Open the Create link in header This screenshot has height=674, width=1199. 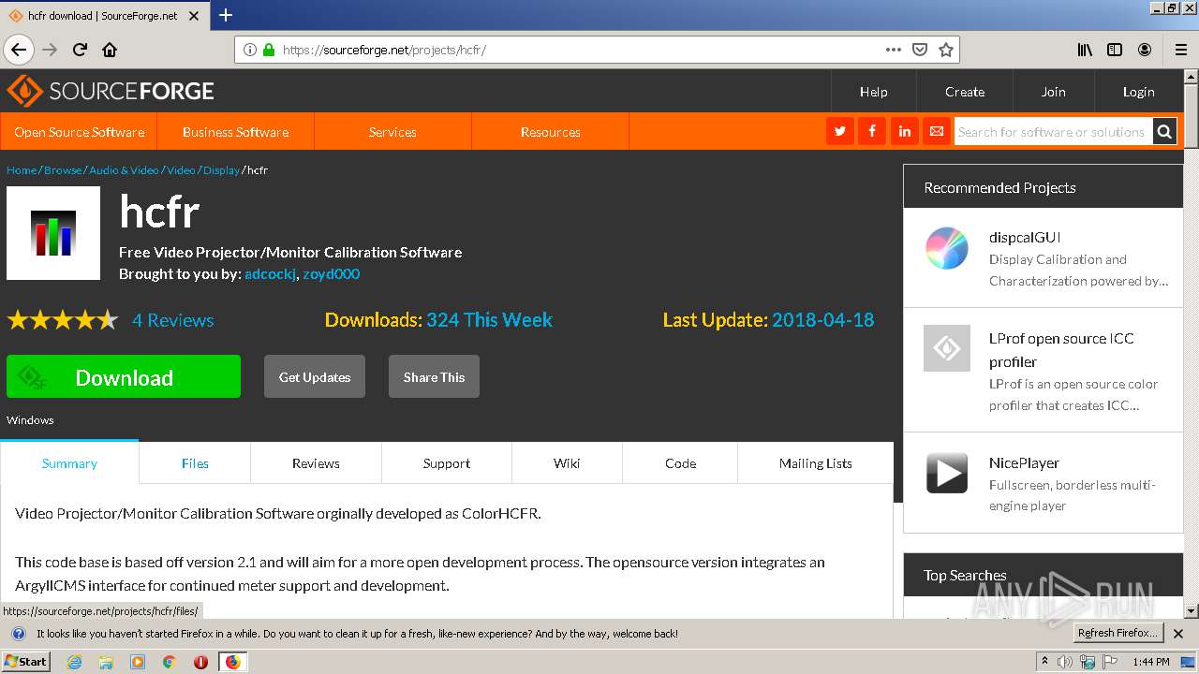(965, 92)
